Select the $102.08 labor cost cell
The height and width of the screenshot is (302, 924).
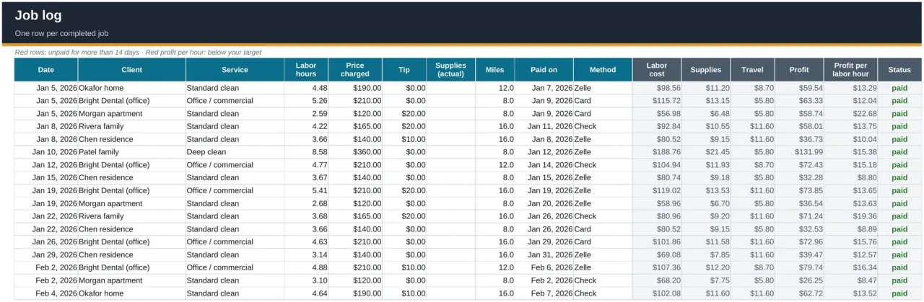(657, 293)
